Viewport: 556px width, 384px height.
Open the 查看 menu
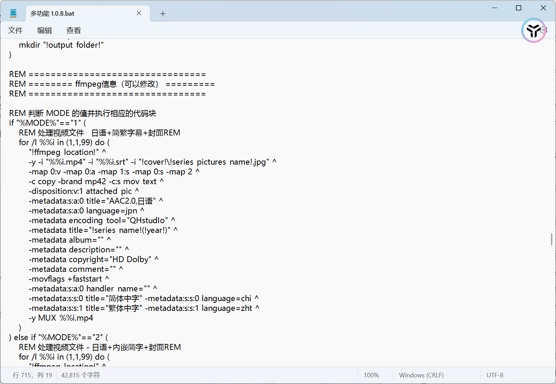pos(73,31)
